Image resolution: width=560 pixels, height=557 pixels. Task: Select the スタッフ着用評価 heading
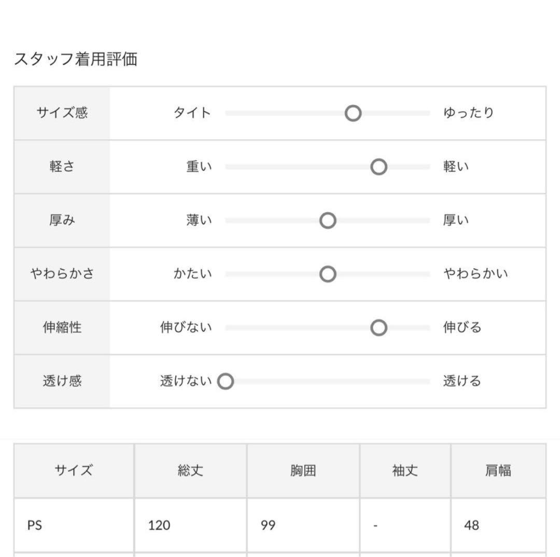(75, 59)
